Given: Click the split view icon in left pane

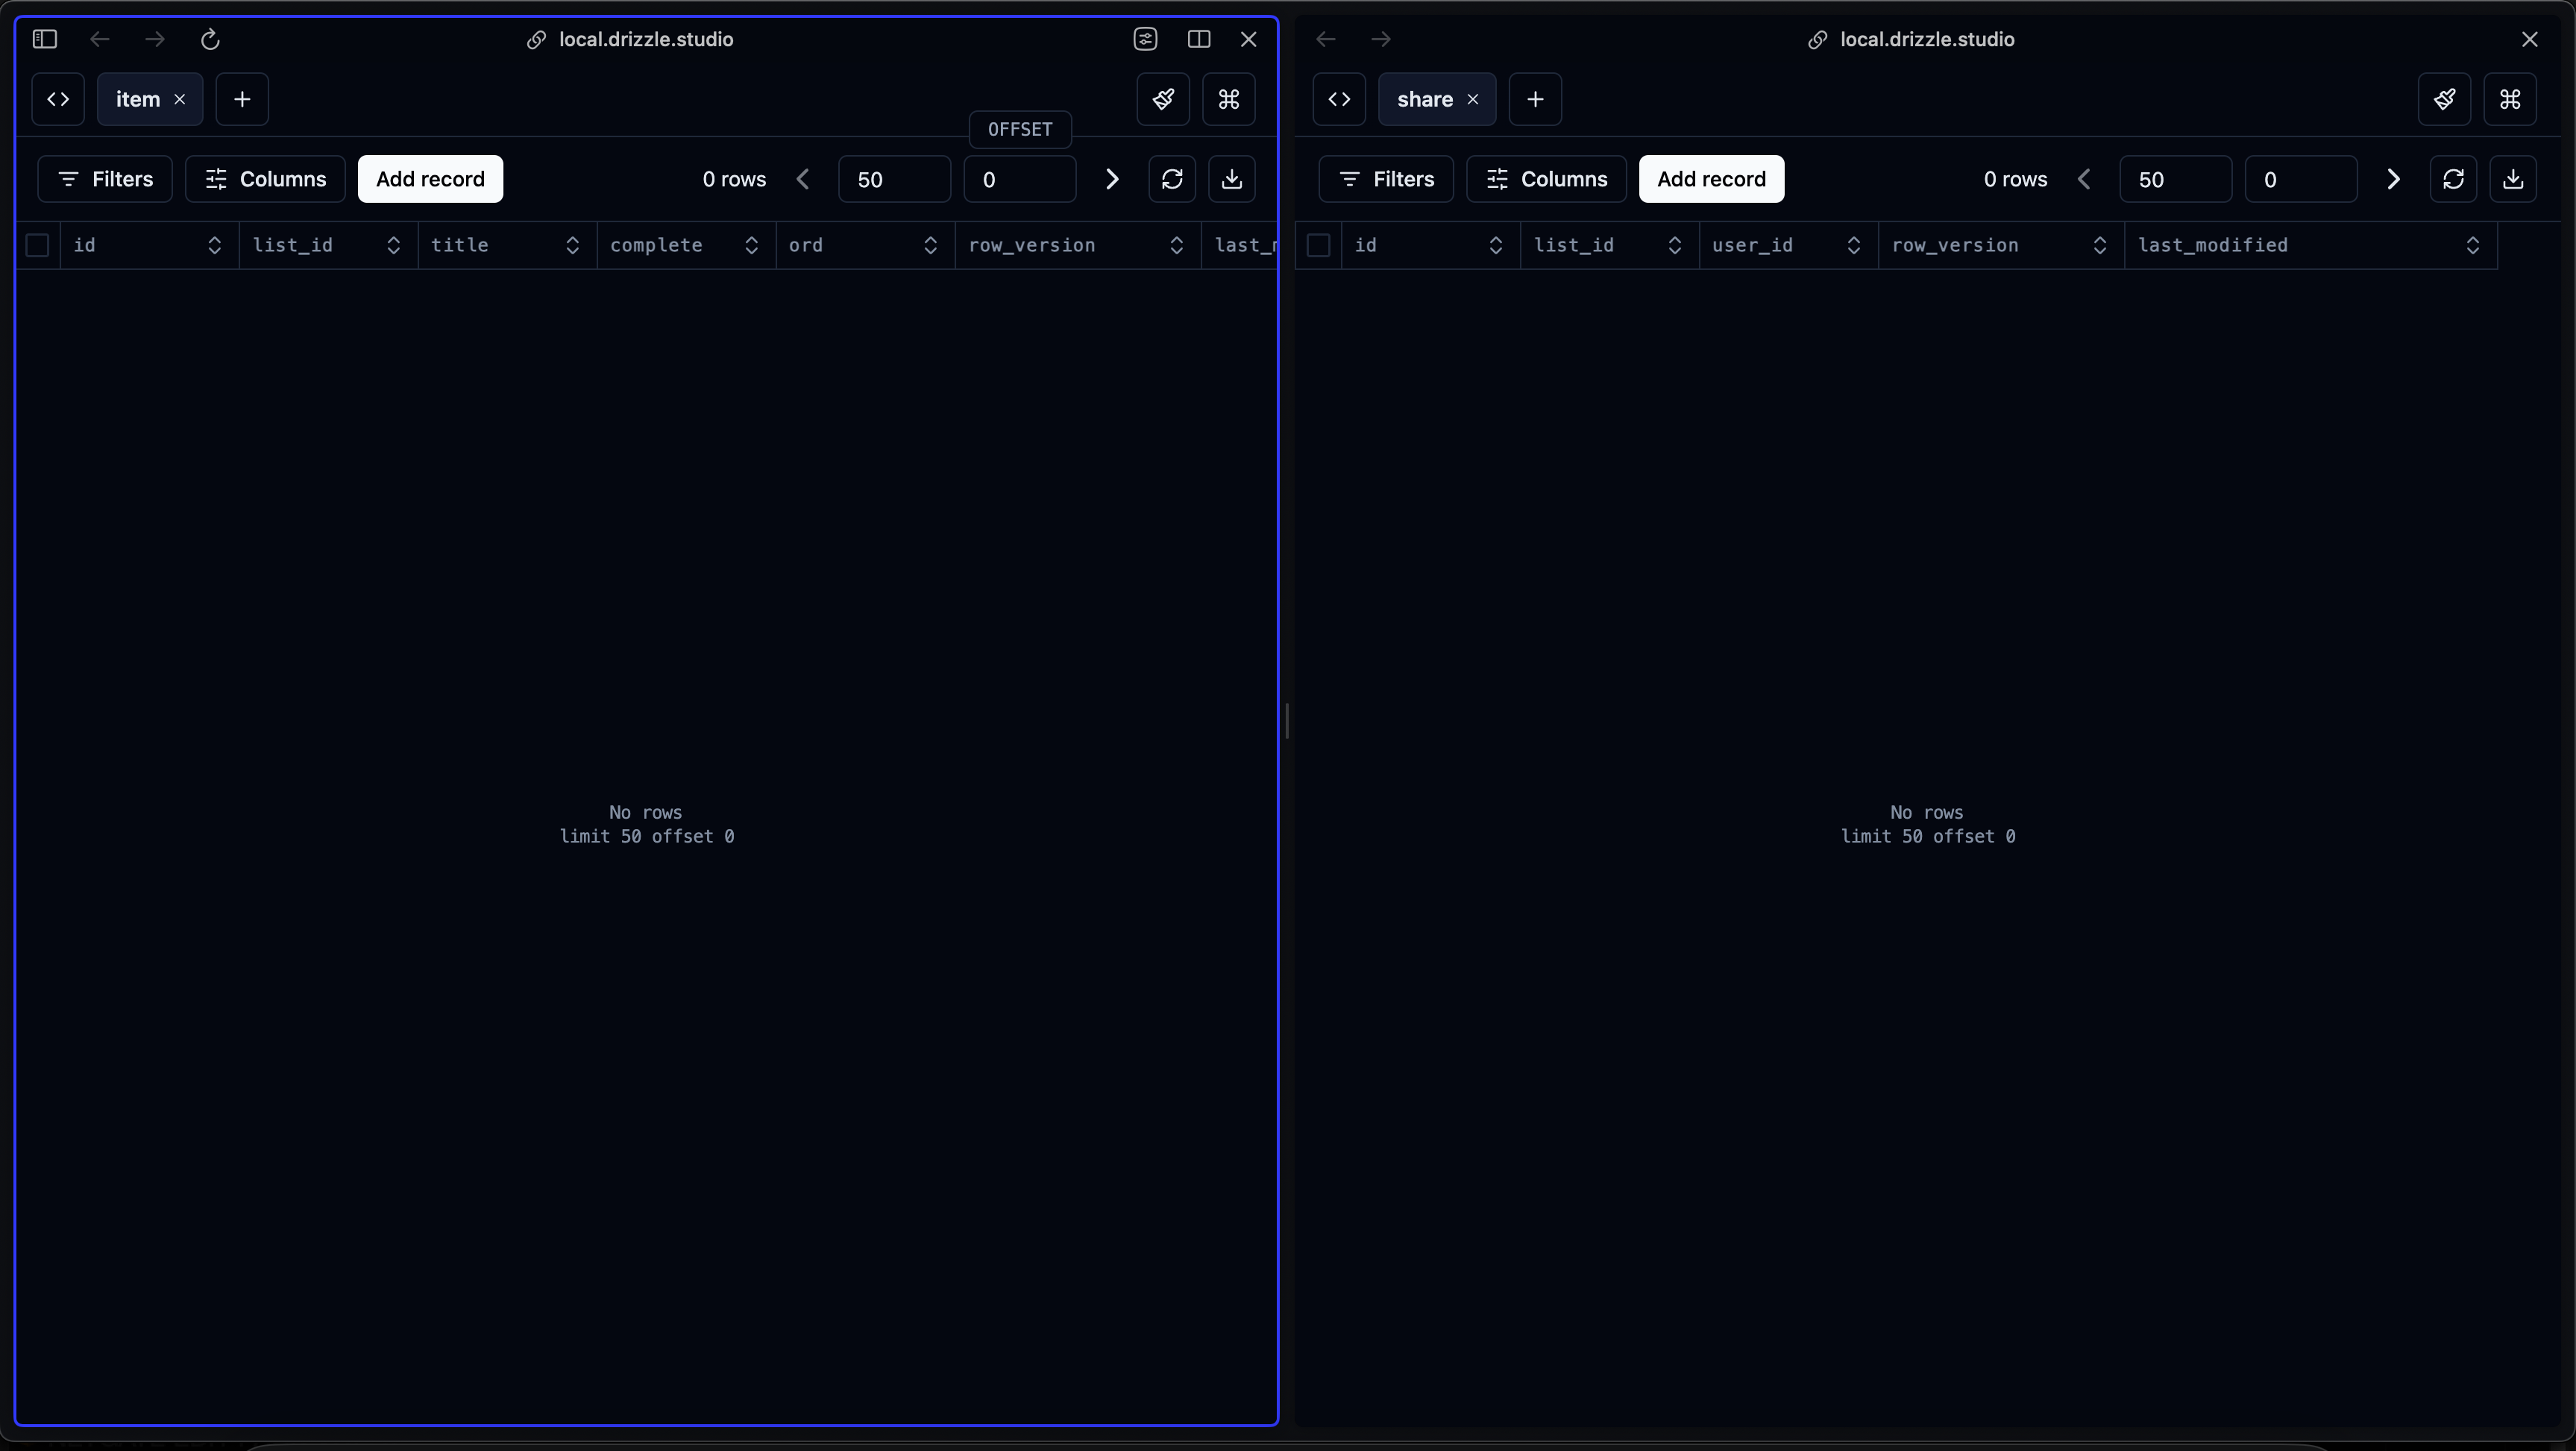Looking at the screenshot, I should [x=1198, y=39].
